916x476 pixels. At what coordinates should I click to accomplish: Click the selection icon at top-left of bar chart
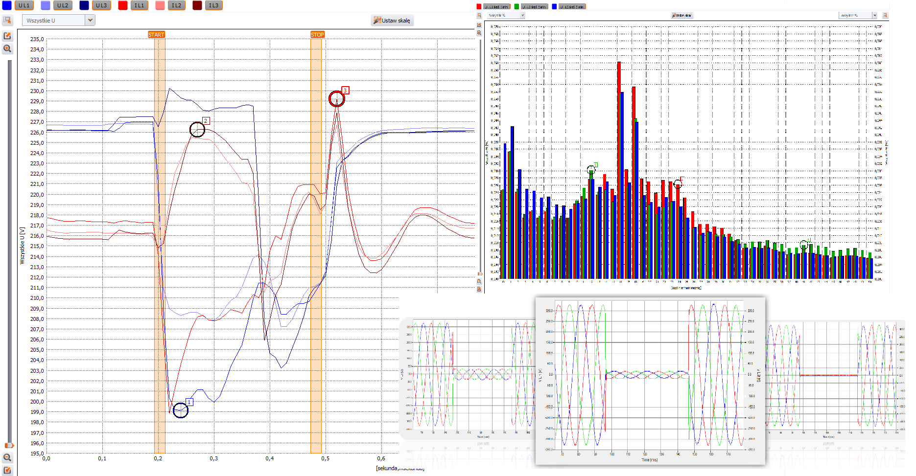[479, 16]
